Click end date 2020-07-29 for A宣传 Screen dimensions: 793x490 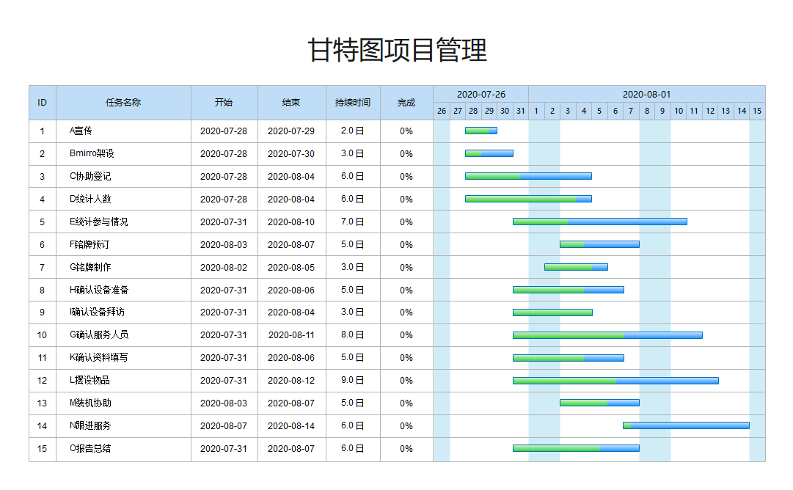click(291, 131)
